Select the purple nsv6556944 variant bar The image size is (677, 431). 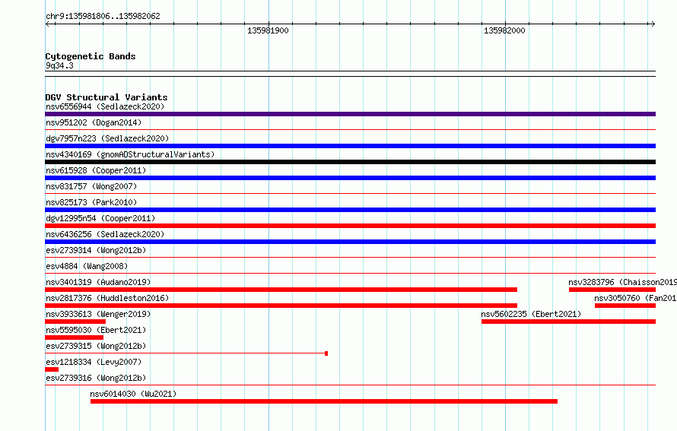(x=350, y=114)
